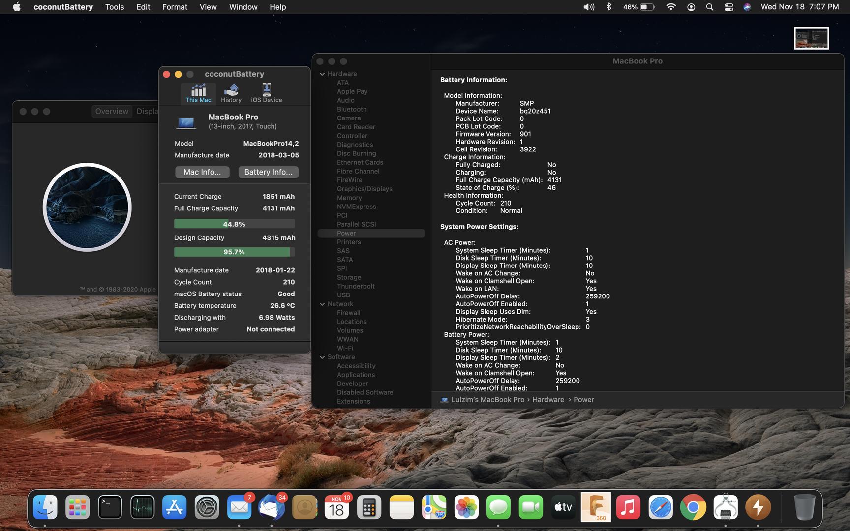Screen dimensions: 850x531
Task: Click the macOS Big Sur logo image
Action: (87, 207)
